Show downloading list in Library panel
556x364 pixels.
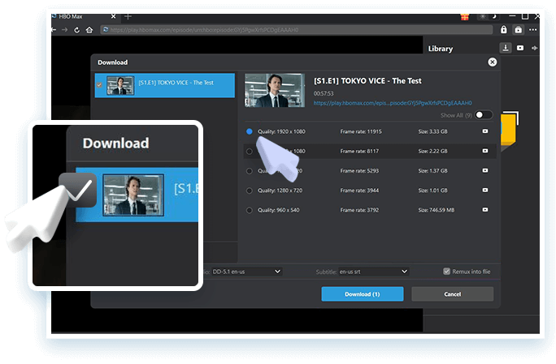click(506, 48)
